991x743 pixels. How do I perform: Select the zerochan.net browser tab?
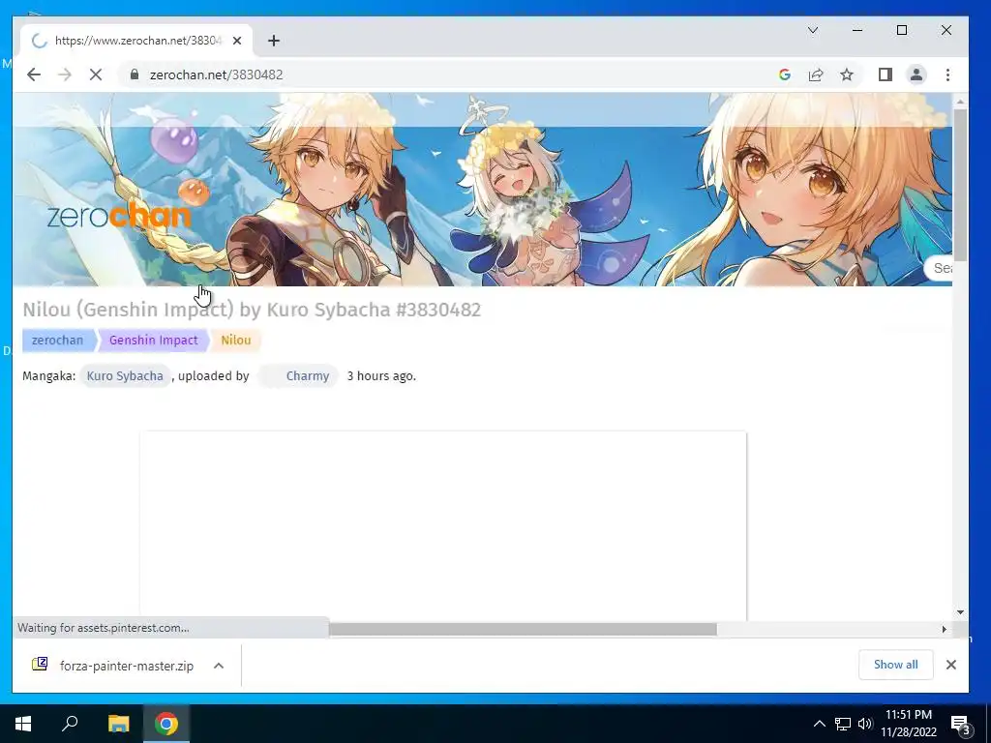coord(135,41)
